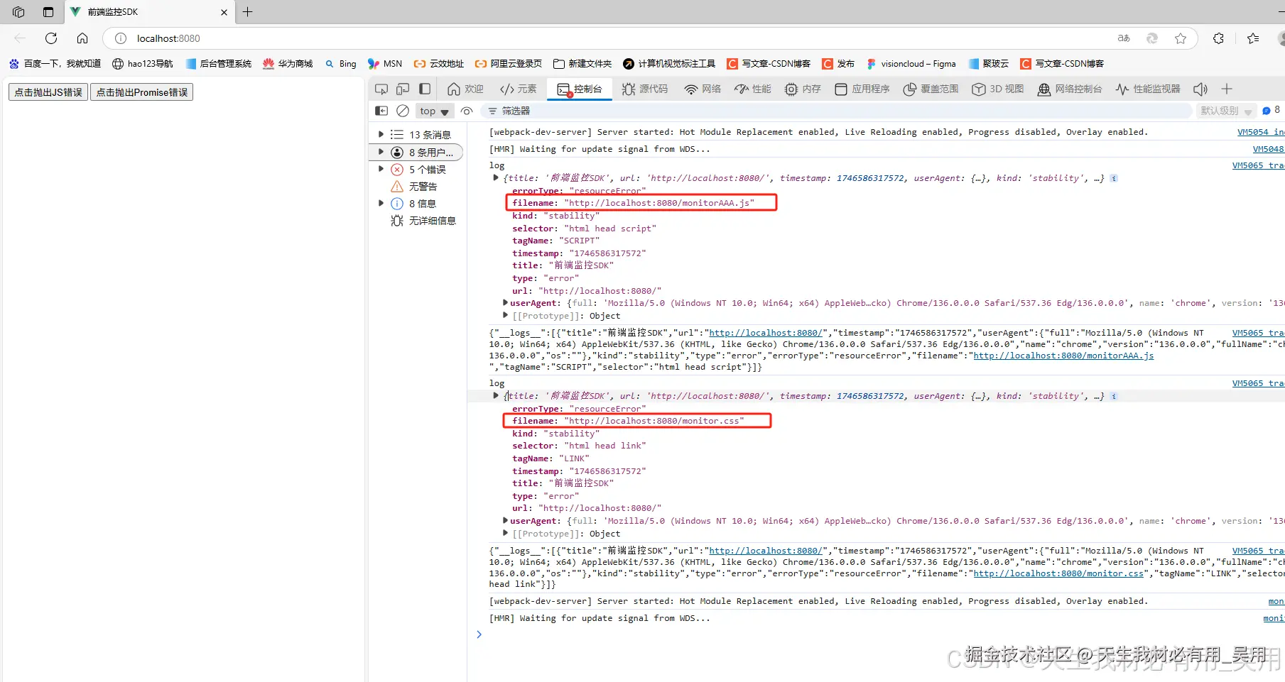
Task: Open the 默认级别 log level dropdown
Action: [x=1226, y=111]
